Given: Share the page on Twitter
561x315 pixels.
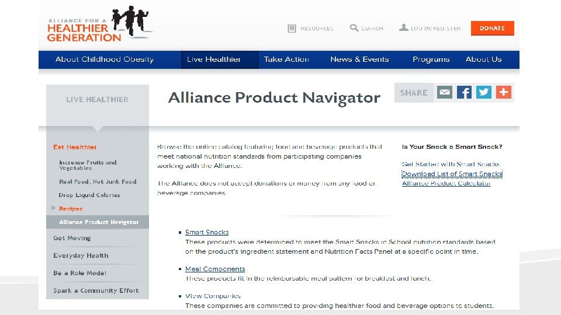Looking at the screenshot, I should (x=484, y=93).
